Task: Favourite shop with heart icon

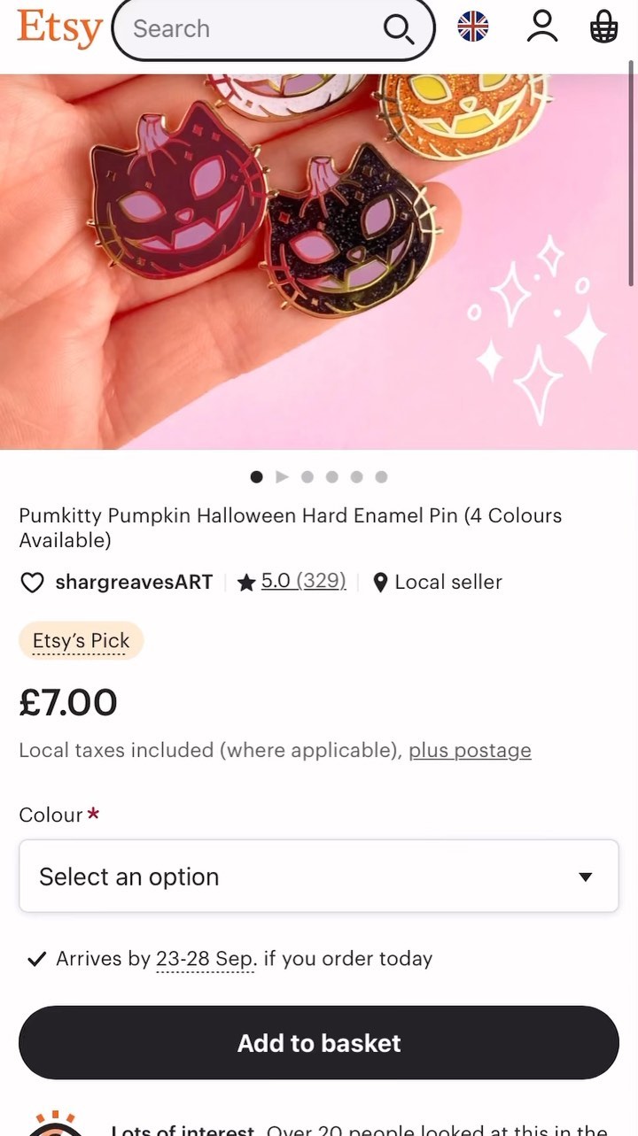Action: click(32, 583)
